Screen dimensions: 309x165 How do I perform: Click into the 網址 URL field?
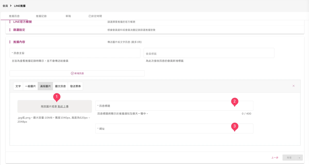click(174, 129)
